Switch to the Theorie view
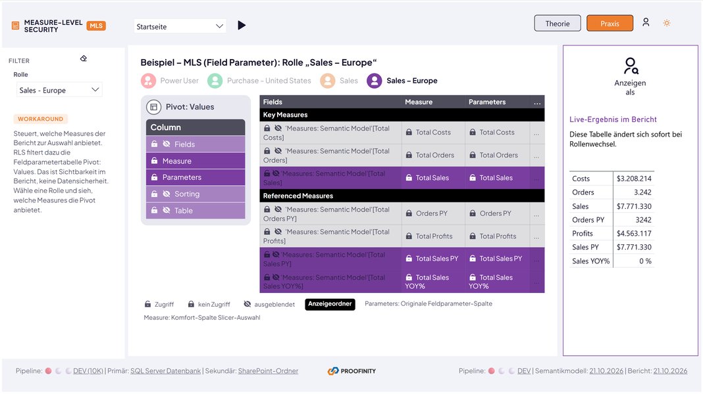703x394 pixels. coord(558,23)
